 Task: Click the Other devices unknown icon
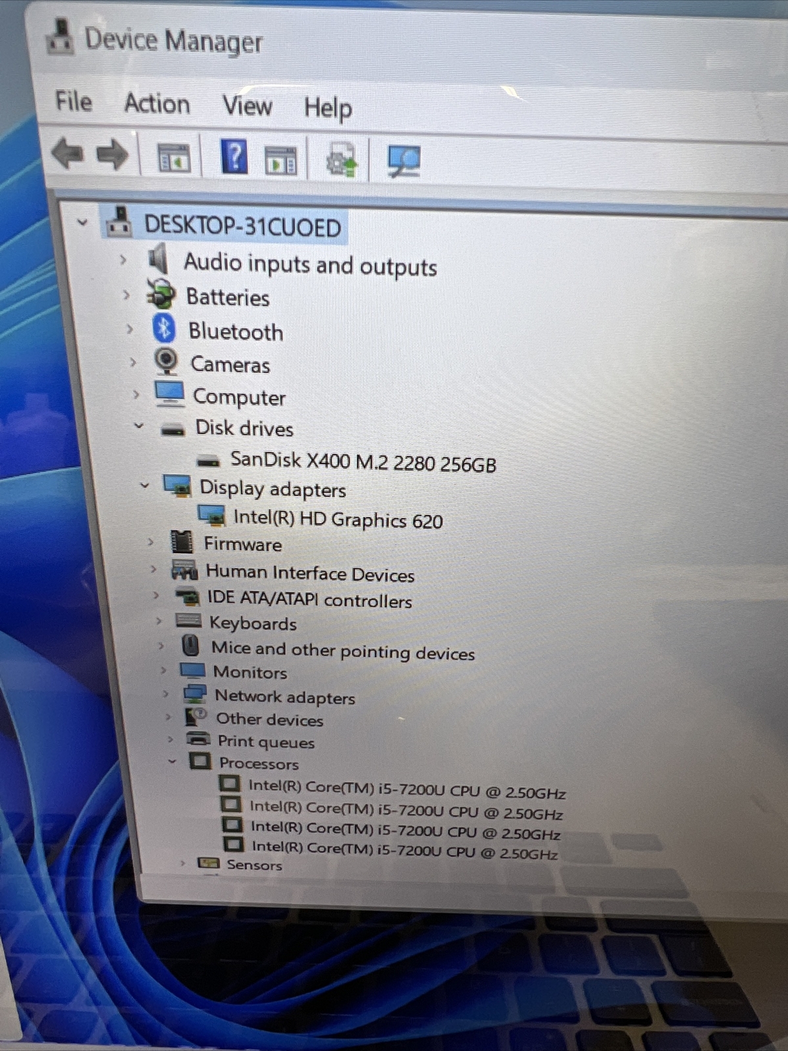coord(196,716)
